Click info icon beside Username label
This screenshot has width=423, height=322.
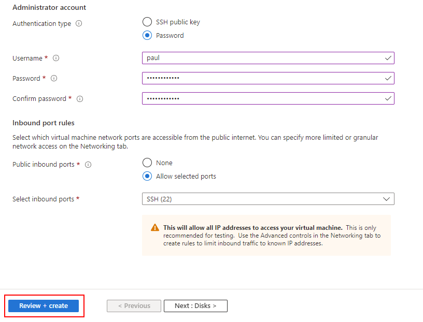[56, 58]
